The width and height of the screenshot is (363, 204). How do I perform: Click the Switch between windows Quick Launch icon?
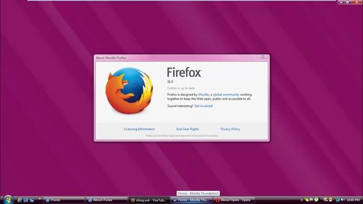[32, 200]
